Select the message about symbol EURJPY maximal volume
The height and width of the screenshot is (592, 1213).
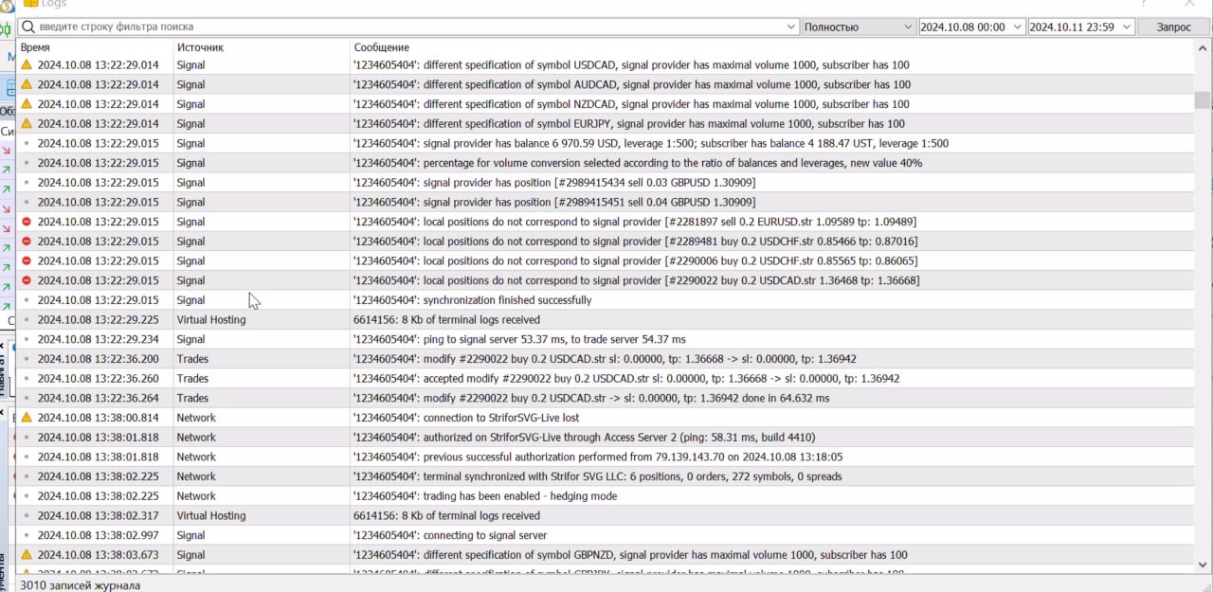(x=629, y=124)
